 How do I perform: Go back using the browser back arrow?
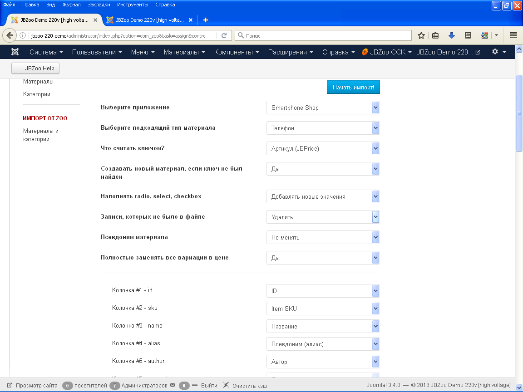10,35
